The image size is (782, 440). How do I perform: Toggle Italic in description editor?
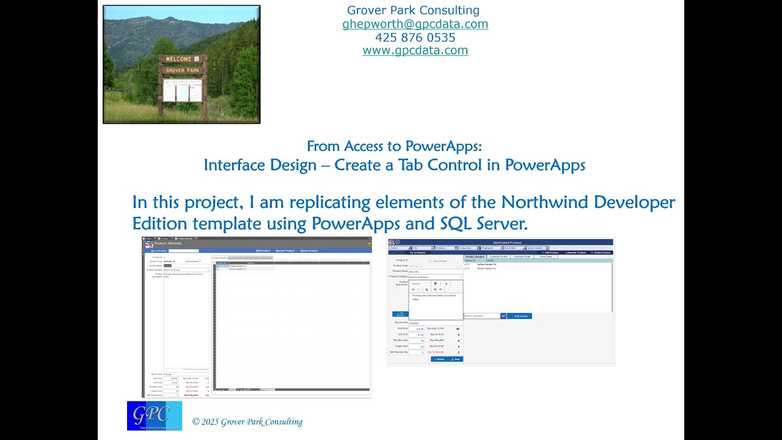pos(440,284)
